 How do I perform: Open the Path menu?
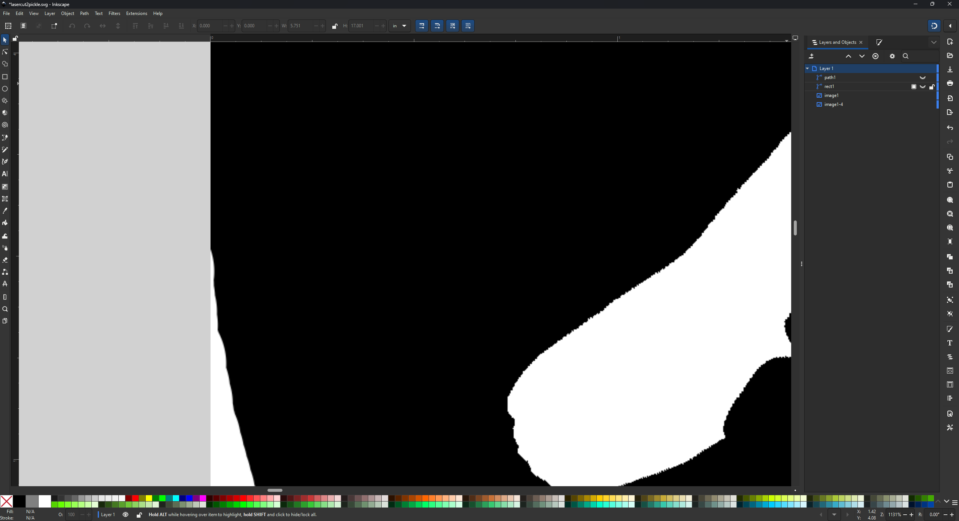tap(84, 13)
